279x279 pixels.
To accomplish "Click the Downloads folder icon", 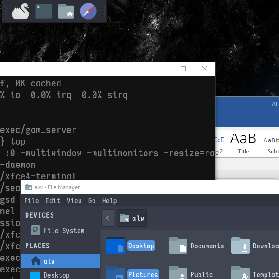I will coord(240,246).
